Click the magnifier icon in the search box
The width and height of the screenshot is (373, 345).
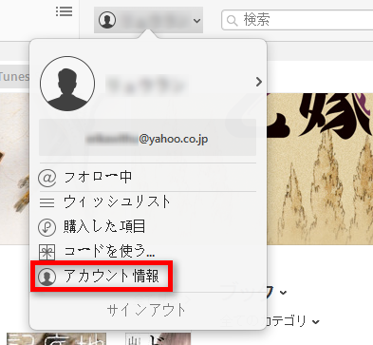(x=233, y=21)
